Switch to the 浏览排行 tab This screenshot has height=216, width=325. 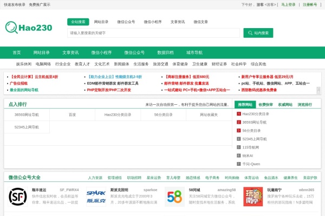point(305,105)
